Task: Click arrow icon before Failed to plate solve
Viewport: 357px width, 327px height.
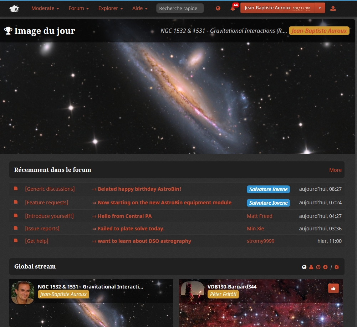Action: [94, 229]
